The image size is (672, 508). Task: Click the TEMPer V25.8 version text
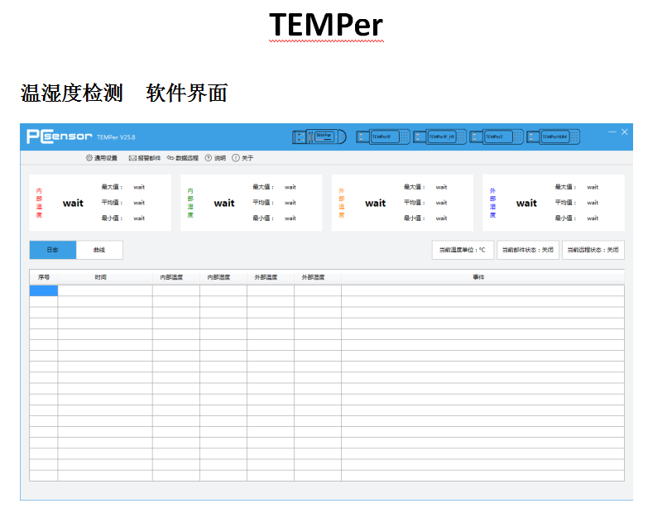click(116, 137)
